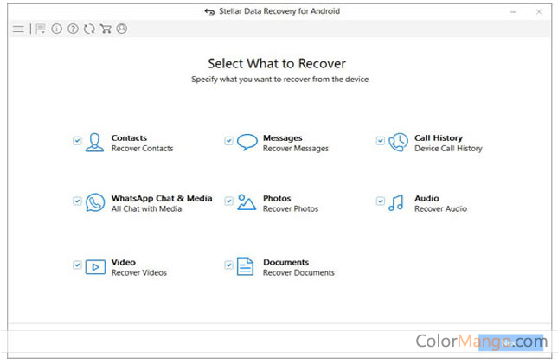Screen dimensions: 558x364
Task: Click the 'WhatsApp Chat & Media' label
Action: (162, 198)
